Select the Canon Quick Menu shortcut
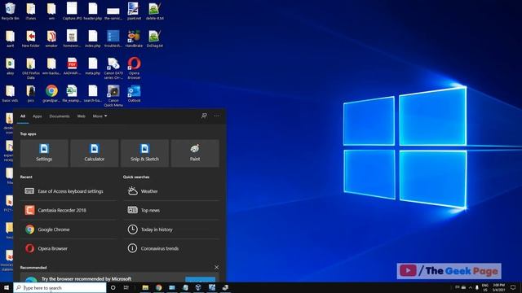Screen dimensions: 522x293 (x=113, y=95)
